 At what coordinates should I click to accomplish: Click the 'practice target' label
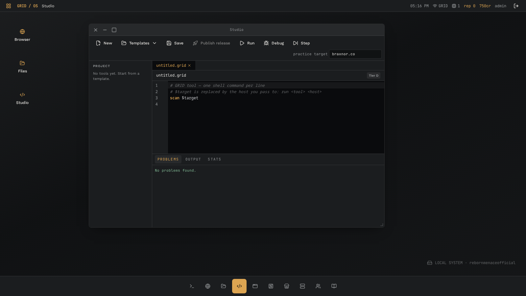click(x=310, y=54)
